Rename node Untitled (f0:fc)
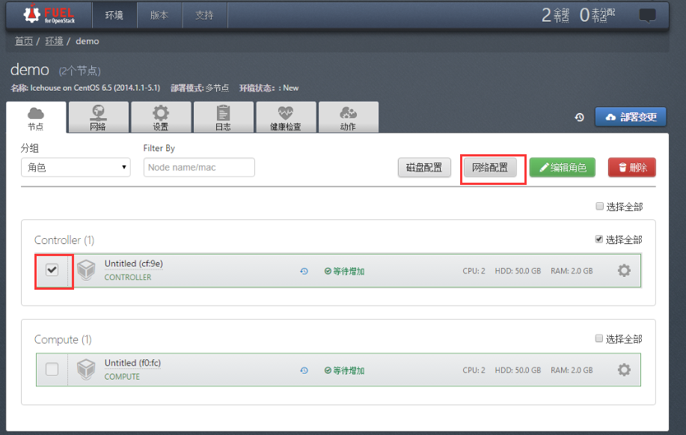686x435 pixels. 132,362
